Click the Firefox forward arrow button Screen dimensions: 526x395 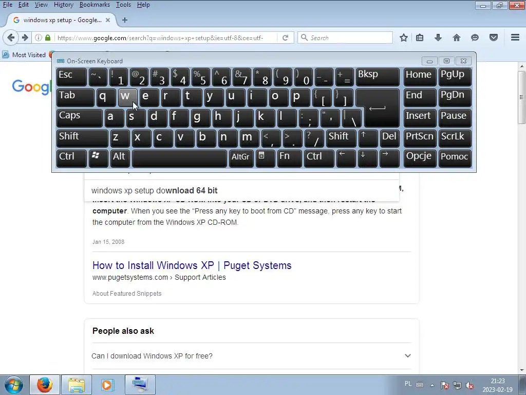[25, 38]
